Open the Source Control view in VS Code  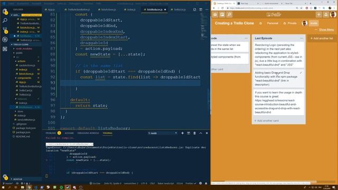click(x=5, y=30)
